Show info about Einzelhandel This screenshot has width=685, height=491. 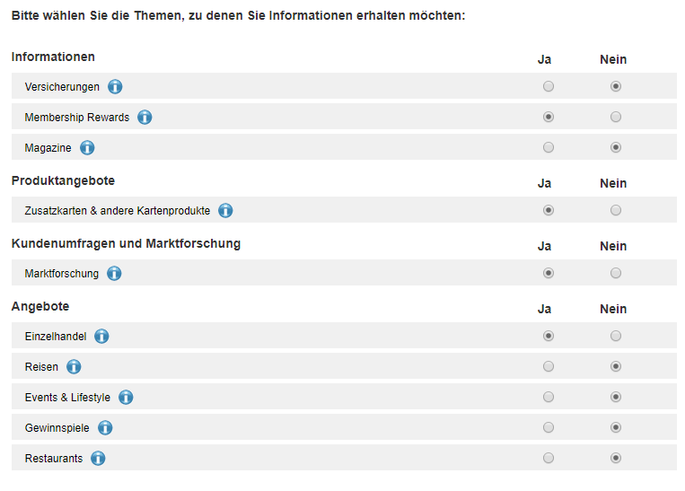click(x=101, y=337)
